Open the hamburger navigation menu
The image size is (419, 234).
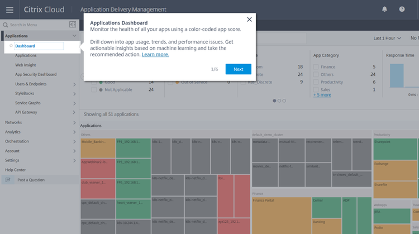click(9, 10)
